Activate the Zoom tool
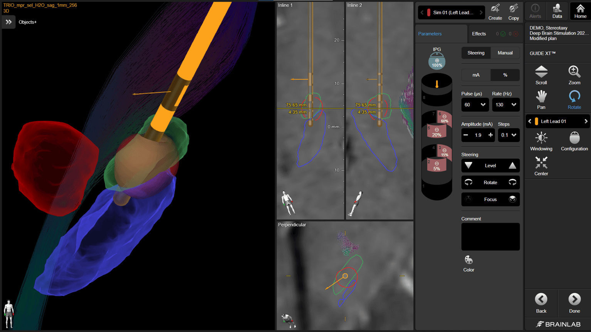The image size is (591, 332). click(x=574, y=75)
